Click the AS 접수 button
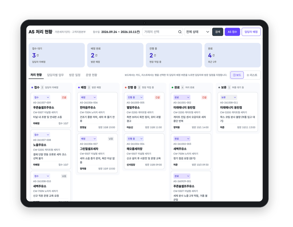The height and width of the screenshot is (227, 293). pyautogui.click(x=232, y=32)
